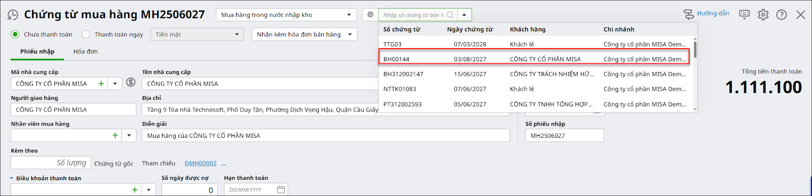The height and width of the screenshot is (196, 812).
Task: Click the CÔNG TY TRÁCH NHIỆM HỮ... customer cell
Action: 552,74
